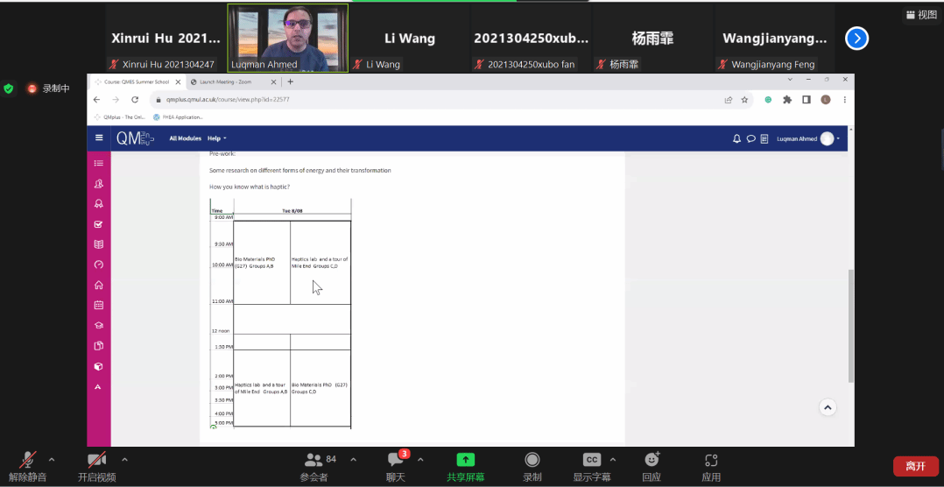Turn on camera with 开启视频
This screenshot has height=487, width=944.
(x=96, y=465)
